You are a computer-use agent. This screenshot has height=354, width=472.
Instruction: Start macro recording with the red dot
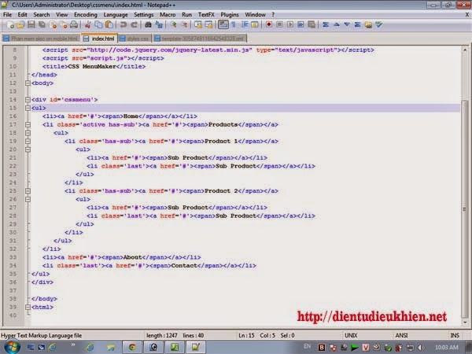268,25
